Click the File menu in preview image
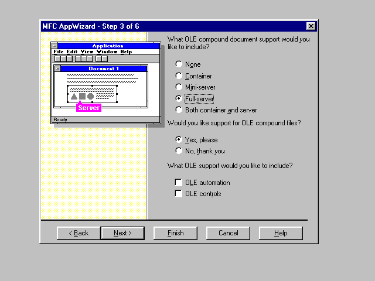 [58, 52]
